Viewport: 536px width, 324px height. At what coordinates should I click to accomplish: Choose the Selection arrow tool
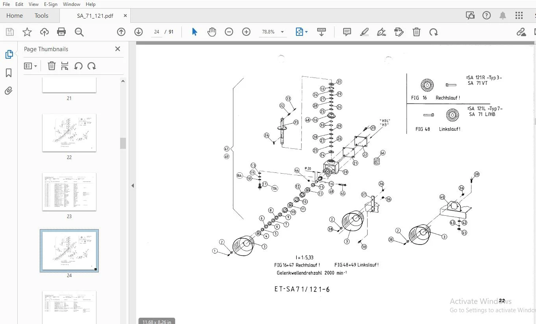coord(194,32)
